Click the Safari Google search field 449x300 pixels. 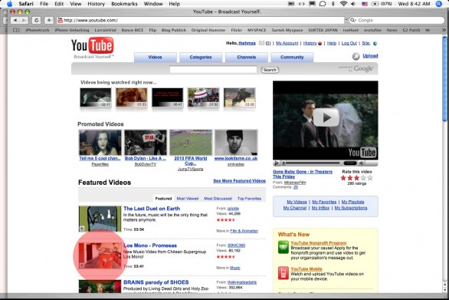397,20
